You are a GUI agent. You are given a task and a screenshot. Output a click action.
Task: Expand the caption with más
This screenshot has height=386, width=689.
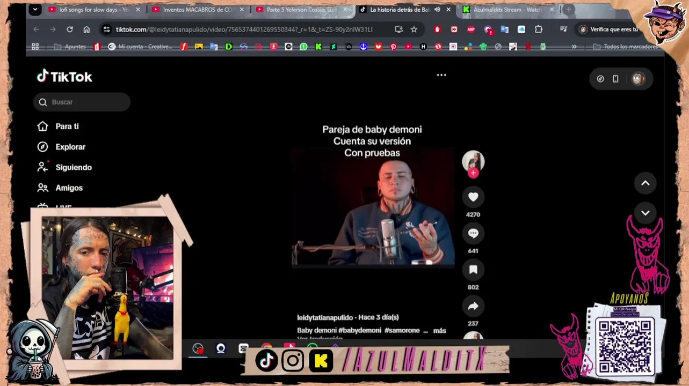(x=439, y=330)
